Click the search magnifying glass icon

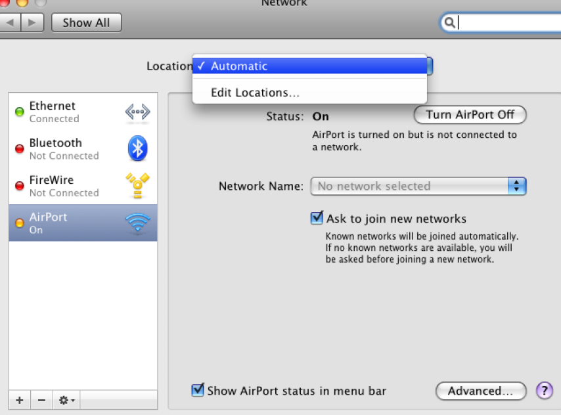click(x=449, y=22)
